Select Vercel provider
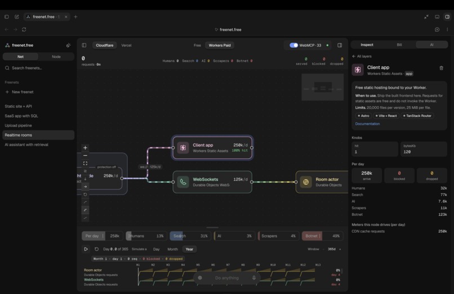This screenshot has height=294, width=454. [126, 45]
